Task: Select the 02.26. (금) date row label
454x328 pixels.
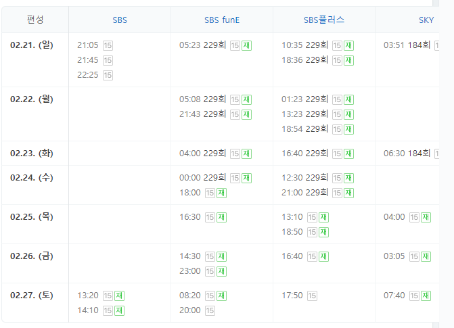Action: click(32, 256)
